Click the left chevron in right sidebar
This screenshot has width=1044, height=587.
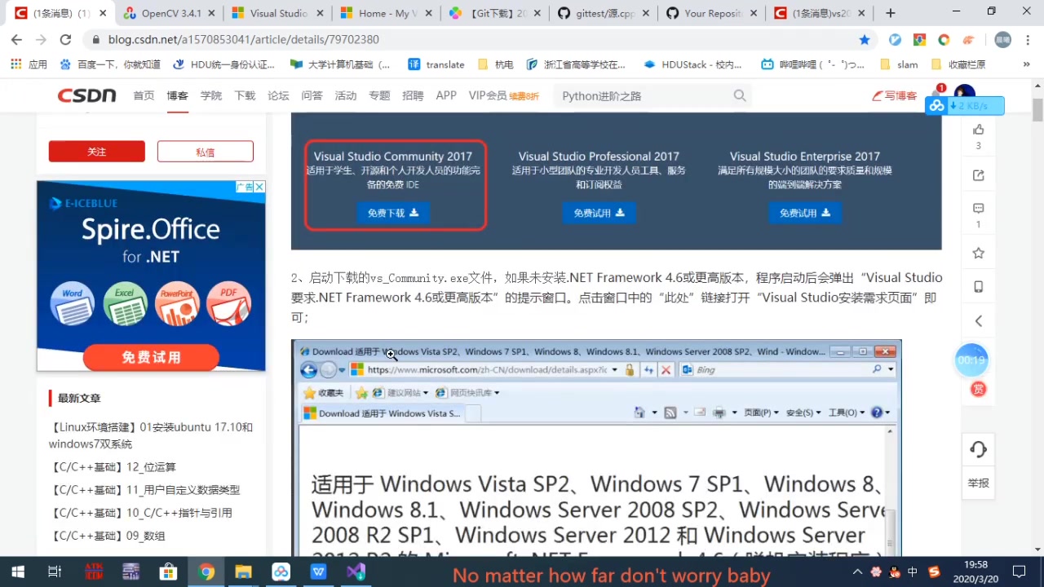pyautogui.click(x=979, y=321)
